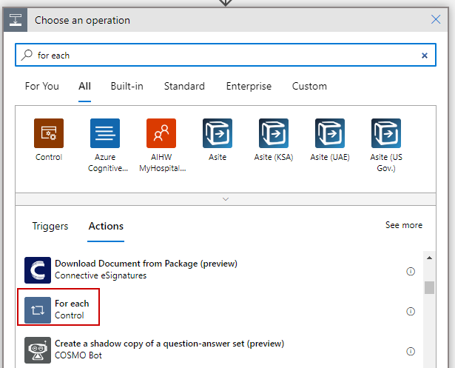
Task: Show info for the For each action
Action: pyautogui.click(x=411, y=311)
